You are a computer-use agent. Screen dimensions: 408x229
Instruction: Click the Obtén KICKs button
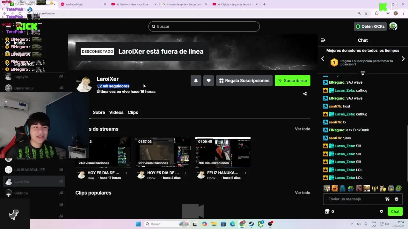[x=370, y=26]
